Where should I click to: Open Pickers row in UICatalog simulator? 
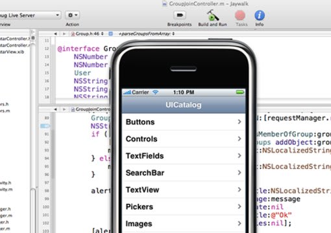184,206
